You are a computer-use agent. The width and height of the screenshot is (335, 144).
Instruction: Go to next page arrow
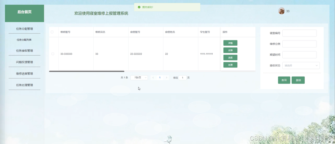(x=166, y=78)
